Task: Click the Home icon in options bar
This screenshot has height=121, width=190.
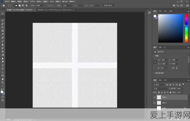Action: coord(4,6)
